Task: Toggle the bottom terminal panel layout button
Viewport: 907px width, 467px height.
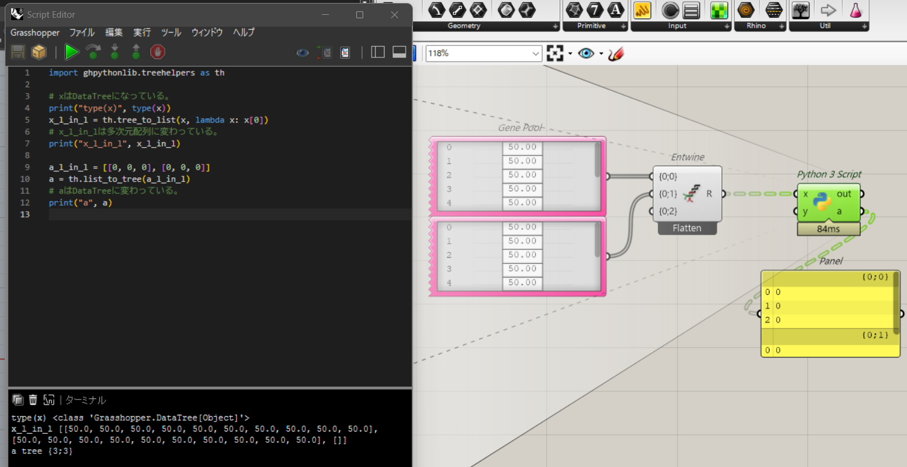Action: coord(399,52)
